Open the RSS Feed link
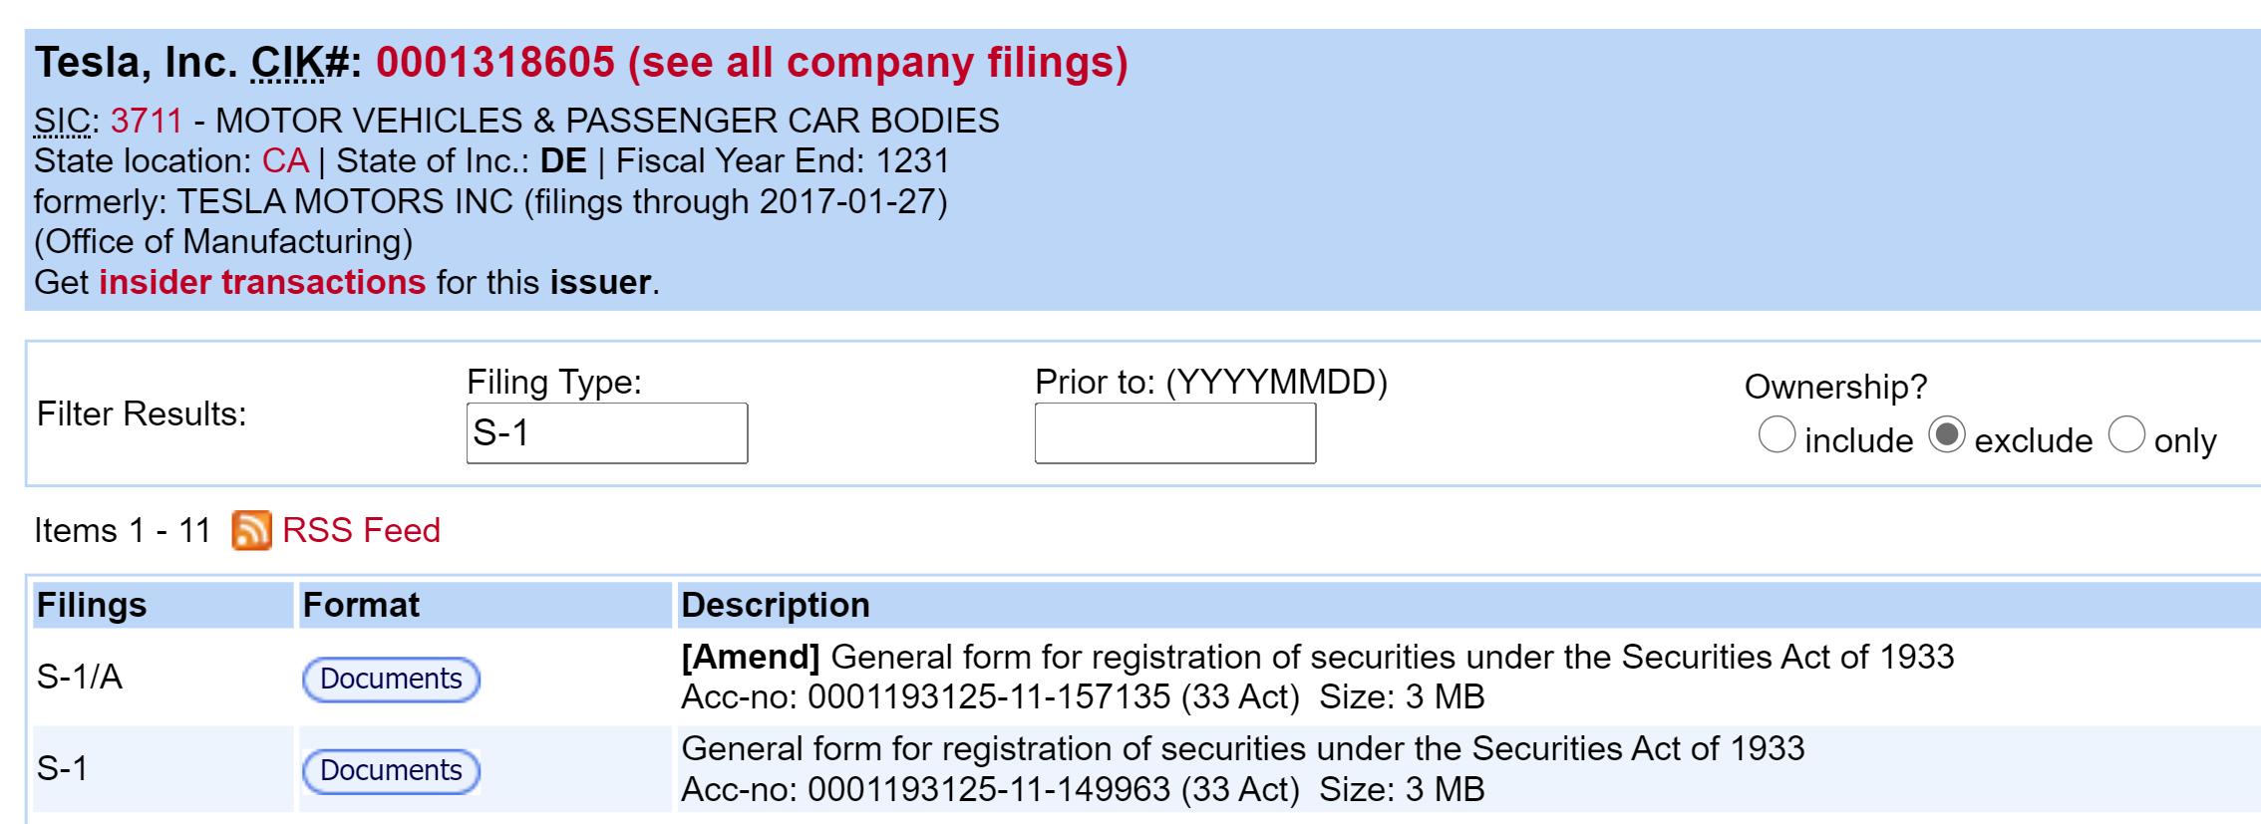This screenshot has width=2261, height=824. (361, 530)
